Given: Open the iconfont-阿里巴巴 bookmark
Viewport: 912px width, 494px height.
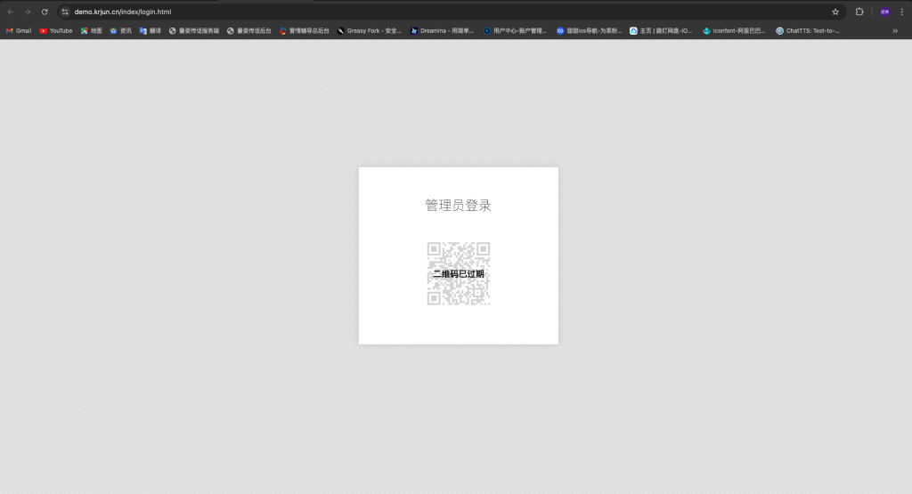Looking at the screenshot, I should pyautogui.click(x=734, y=31).
